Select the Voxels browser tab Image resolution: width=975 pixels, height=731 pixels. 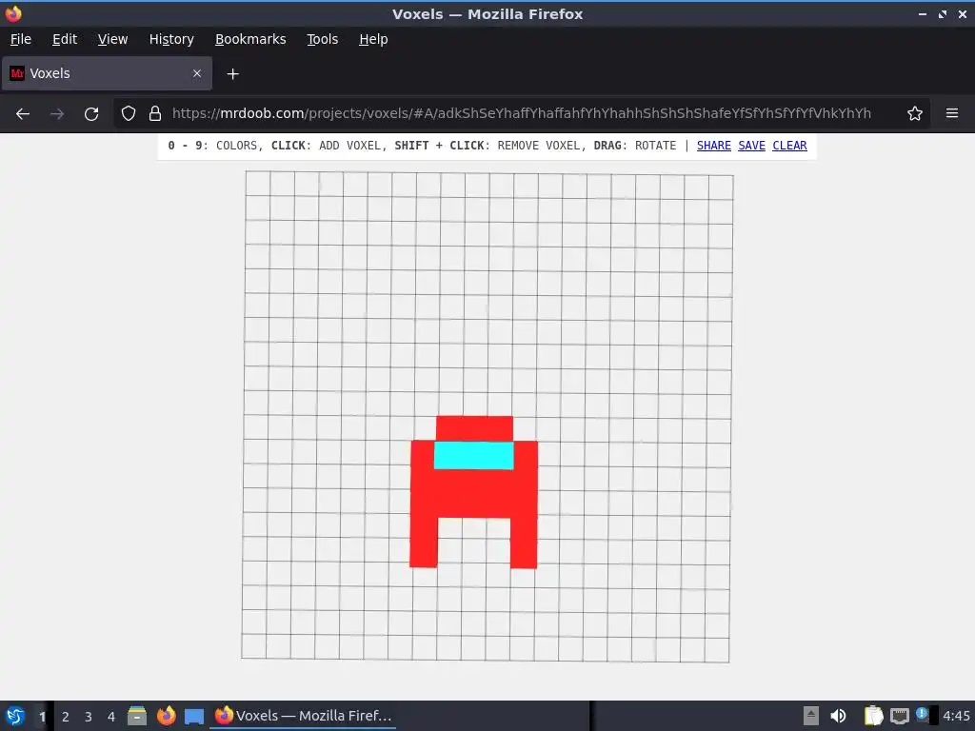pyautogui.click(x=107, y=73)
